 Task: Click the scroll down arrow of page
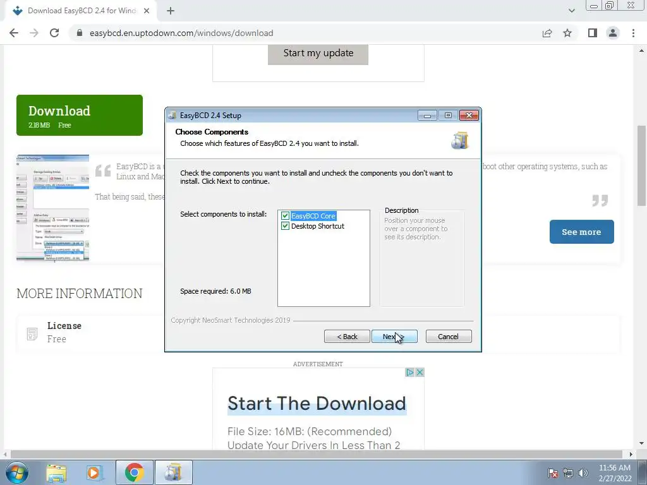pos(641,444)
